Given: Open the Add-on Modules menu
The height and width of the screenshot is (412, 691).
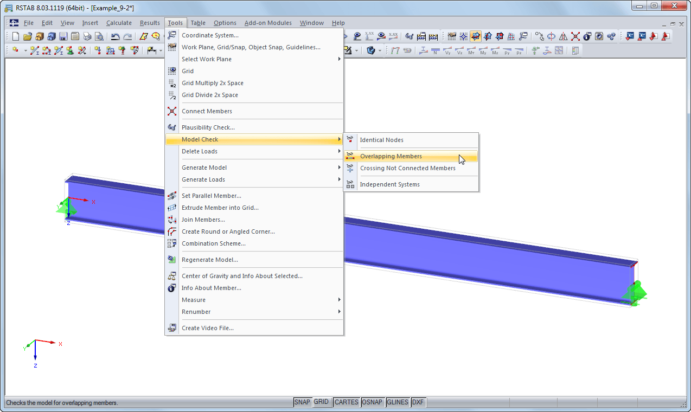Looking at the screenshot, I should [x=268, y=23].
